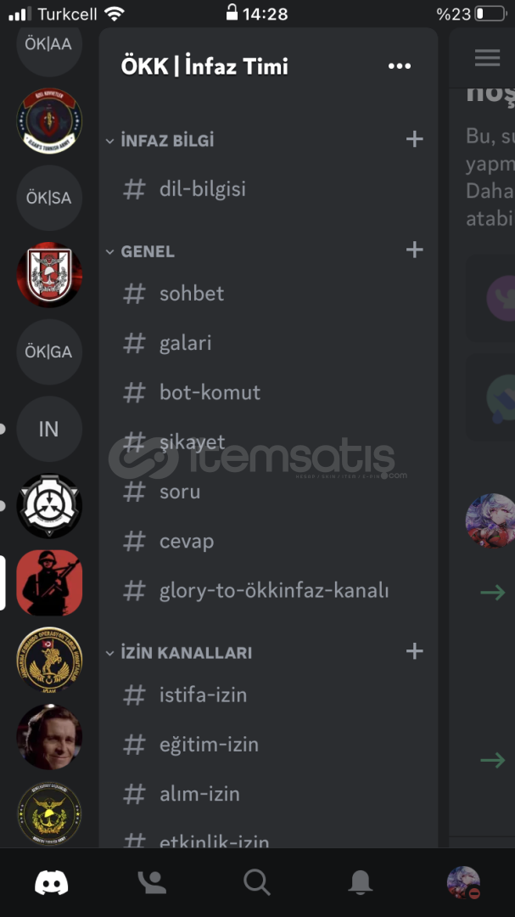Add channel to İZİN KANALLARI category
This screenshot has height=917, width=515.
[x=414, y=651]
